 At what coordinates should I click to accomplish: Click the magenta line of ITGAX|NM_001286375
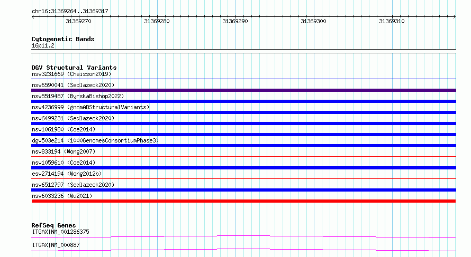click(243, 236)
